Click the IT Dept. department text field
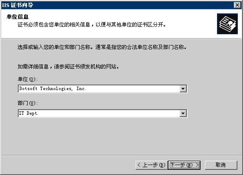243x175 pixels. pyautogui.click(x=99, y=113)
